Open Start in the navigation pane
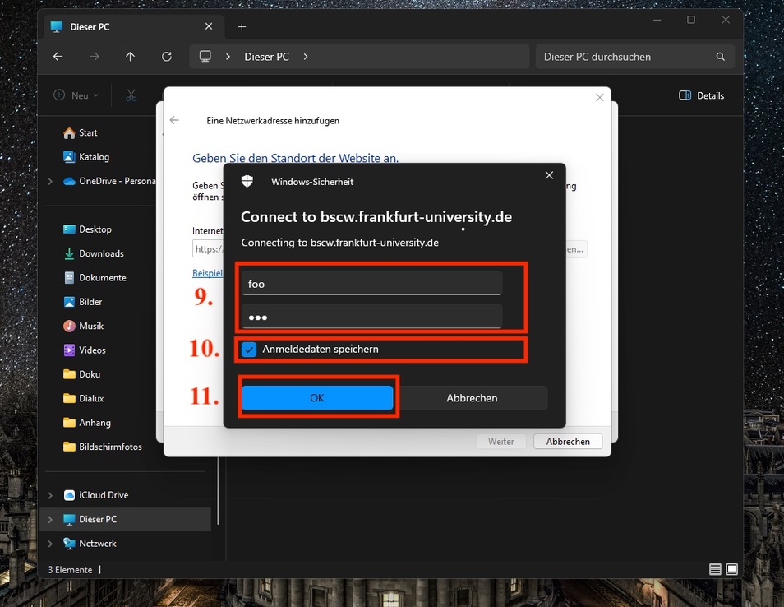This screenshot has height=607, width=784. [x=80, y=132]
